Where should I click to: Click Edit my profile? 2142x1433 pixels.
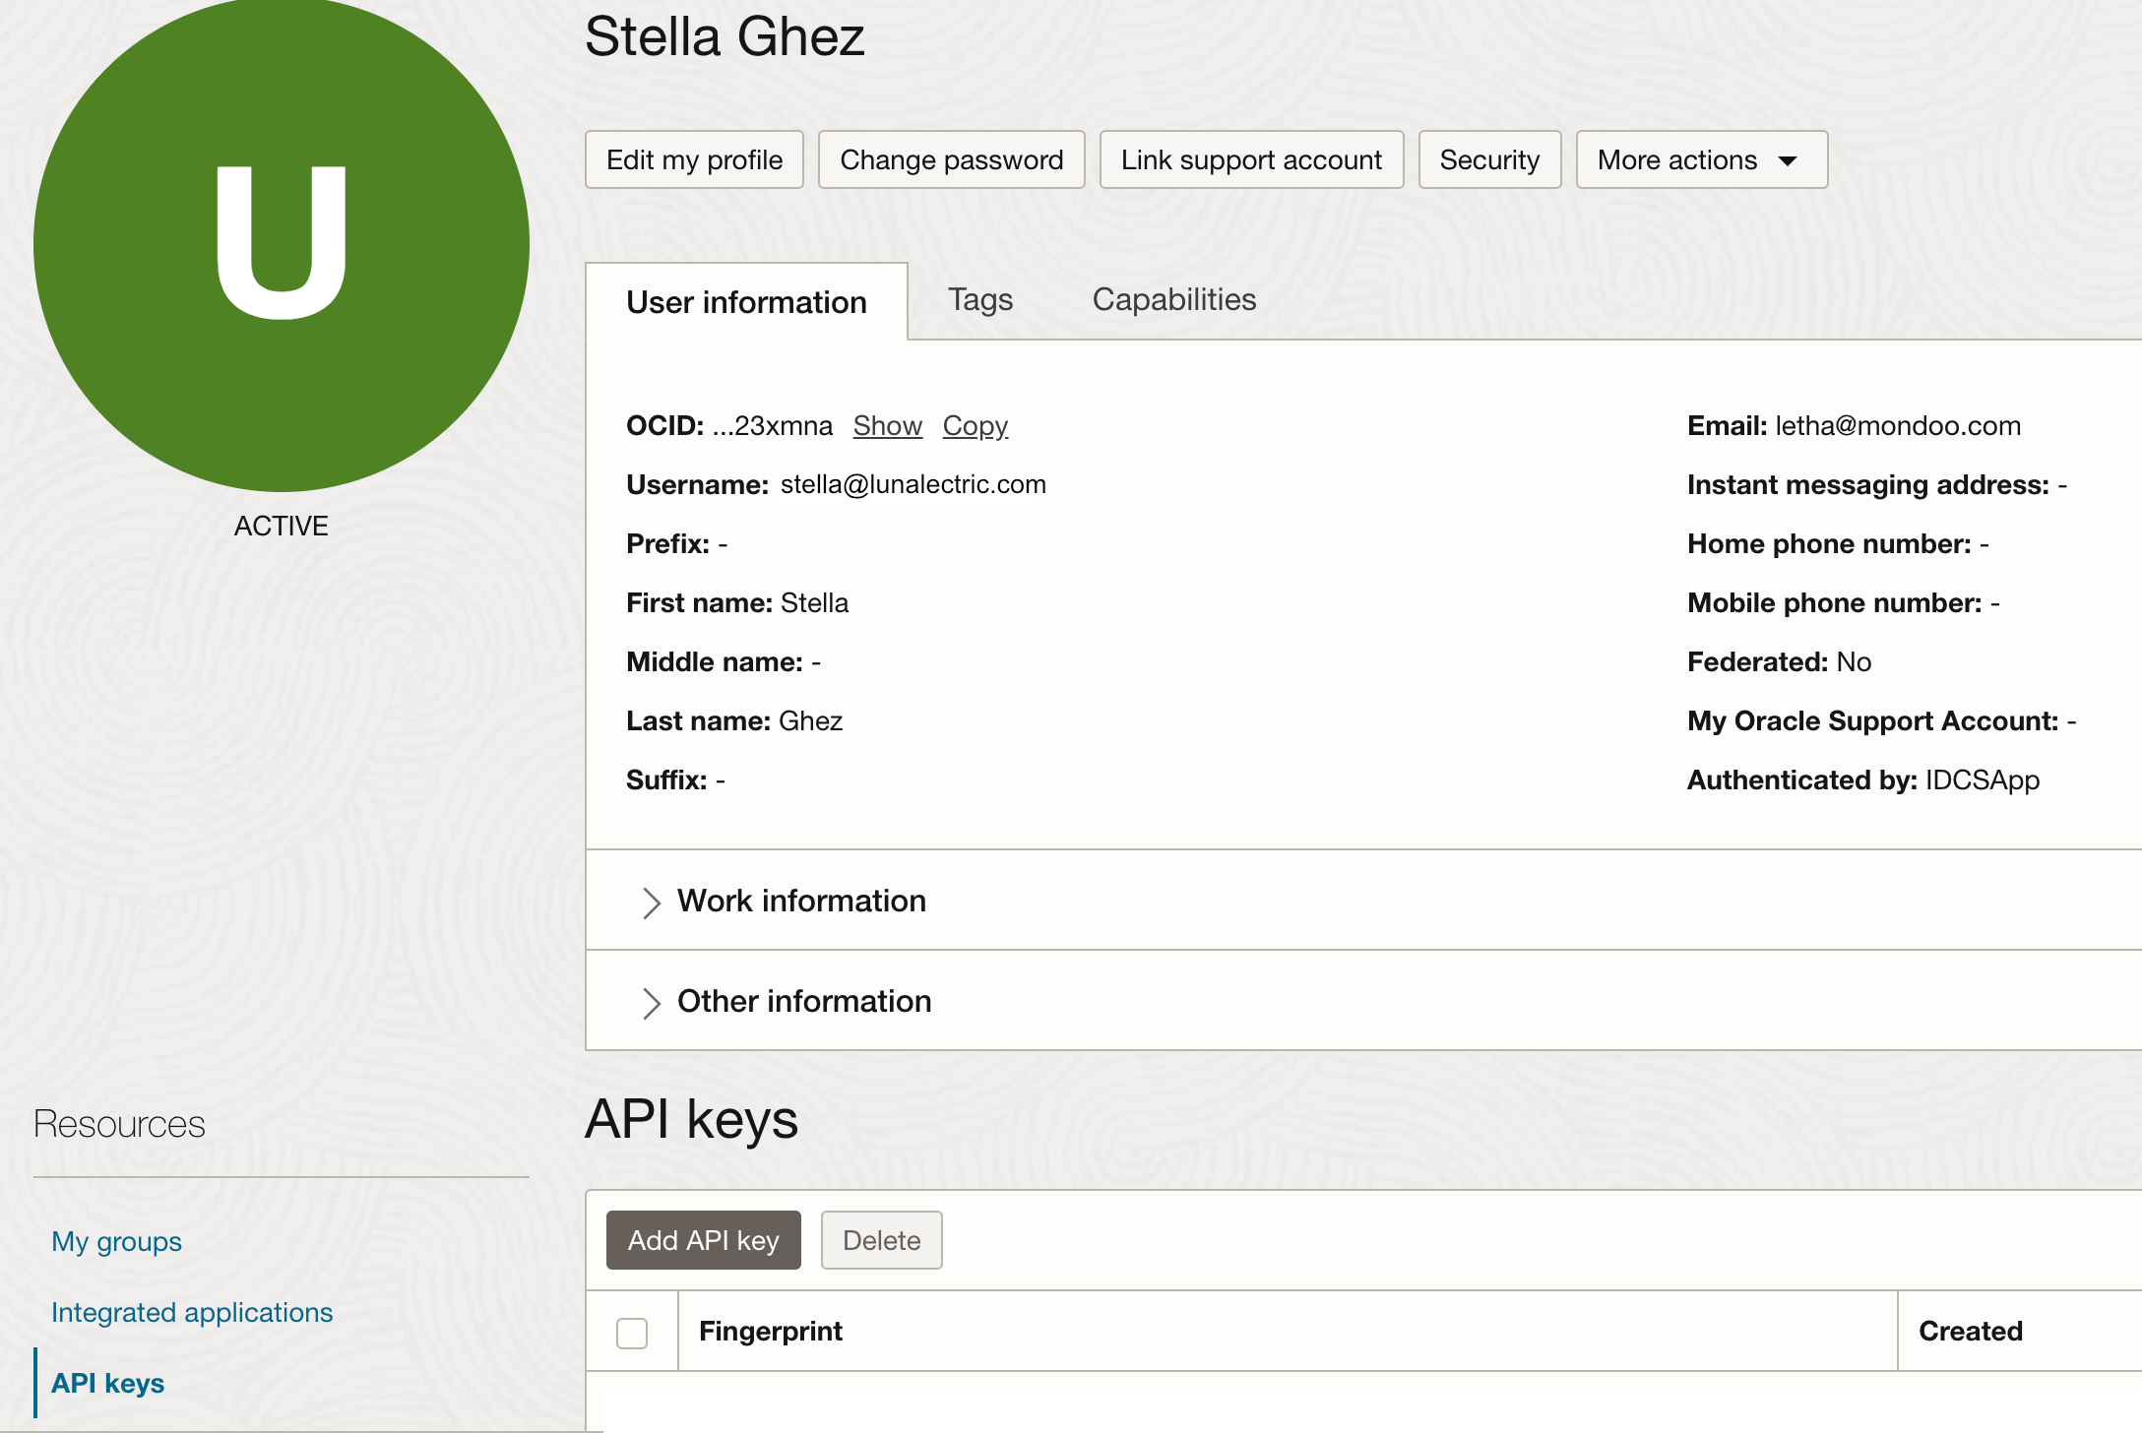click(x=693, y=159)
